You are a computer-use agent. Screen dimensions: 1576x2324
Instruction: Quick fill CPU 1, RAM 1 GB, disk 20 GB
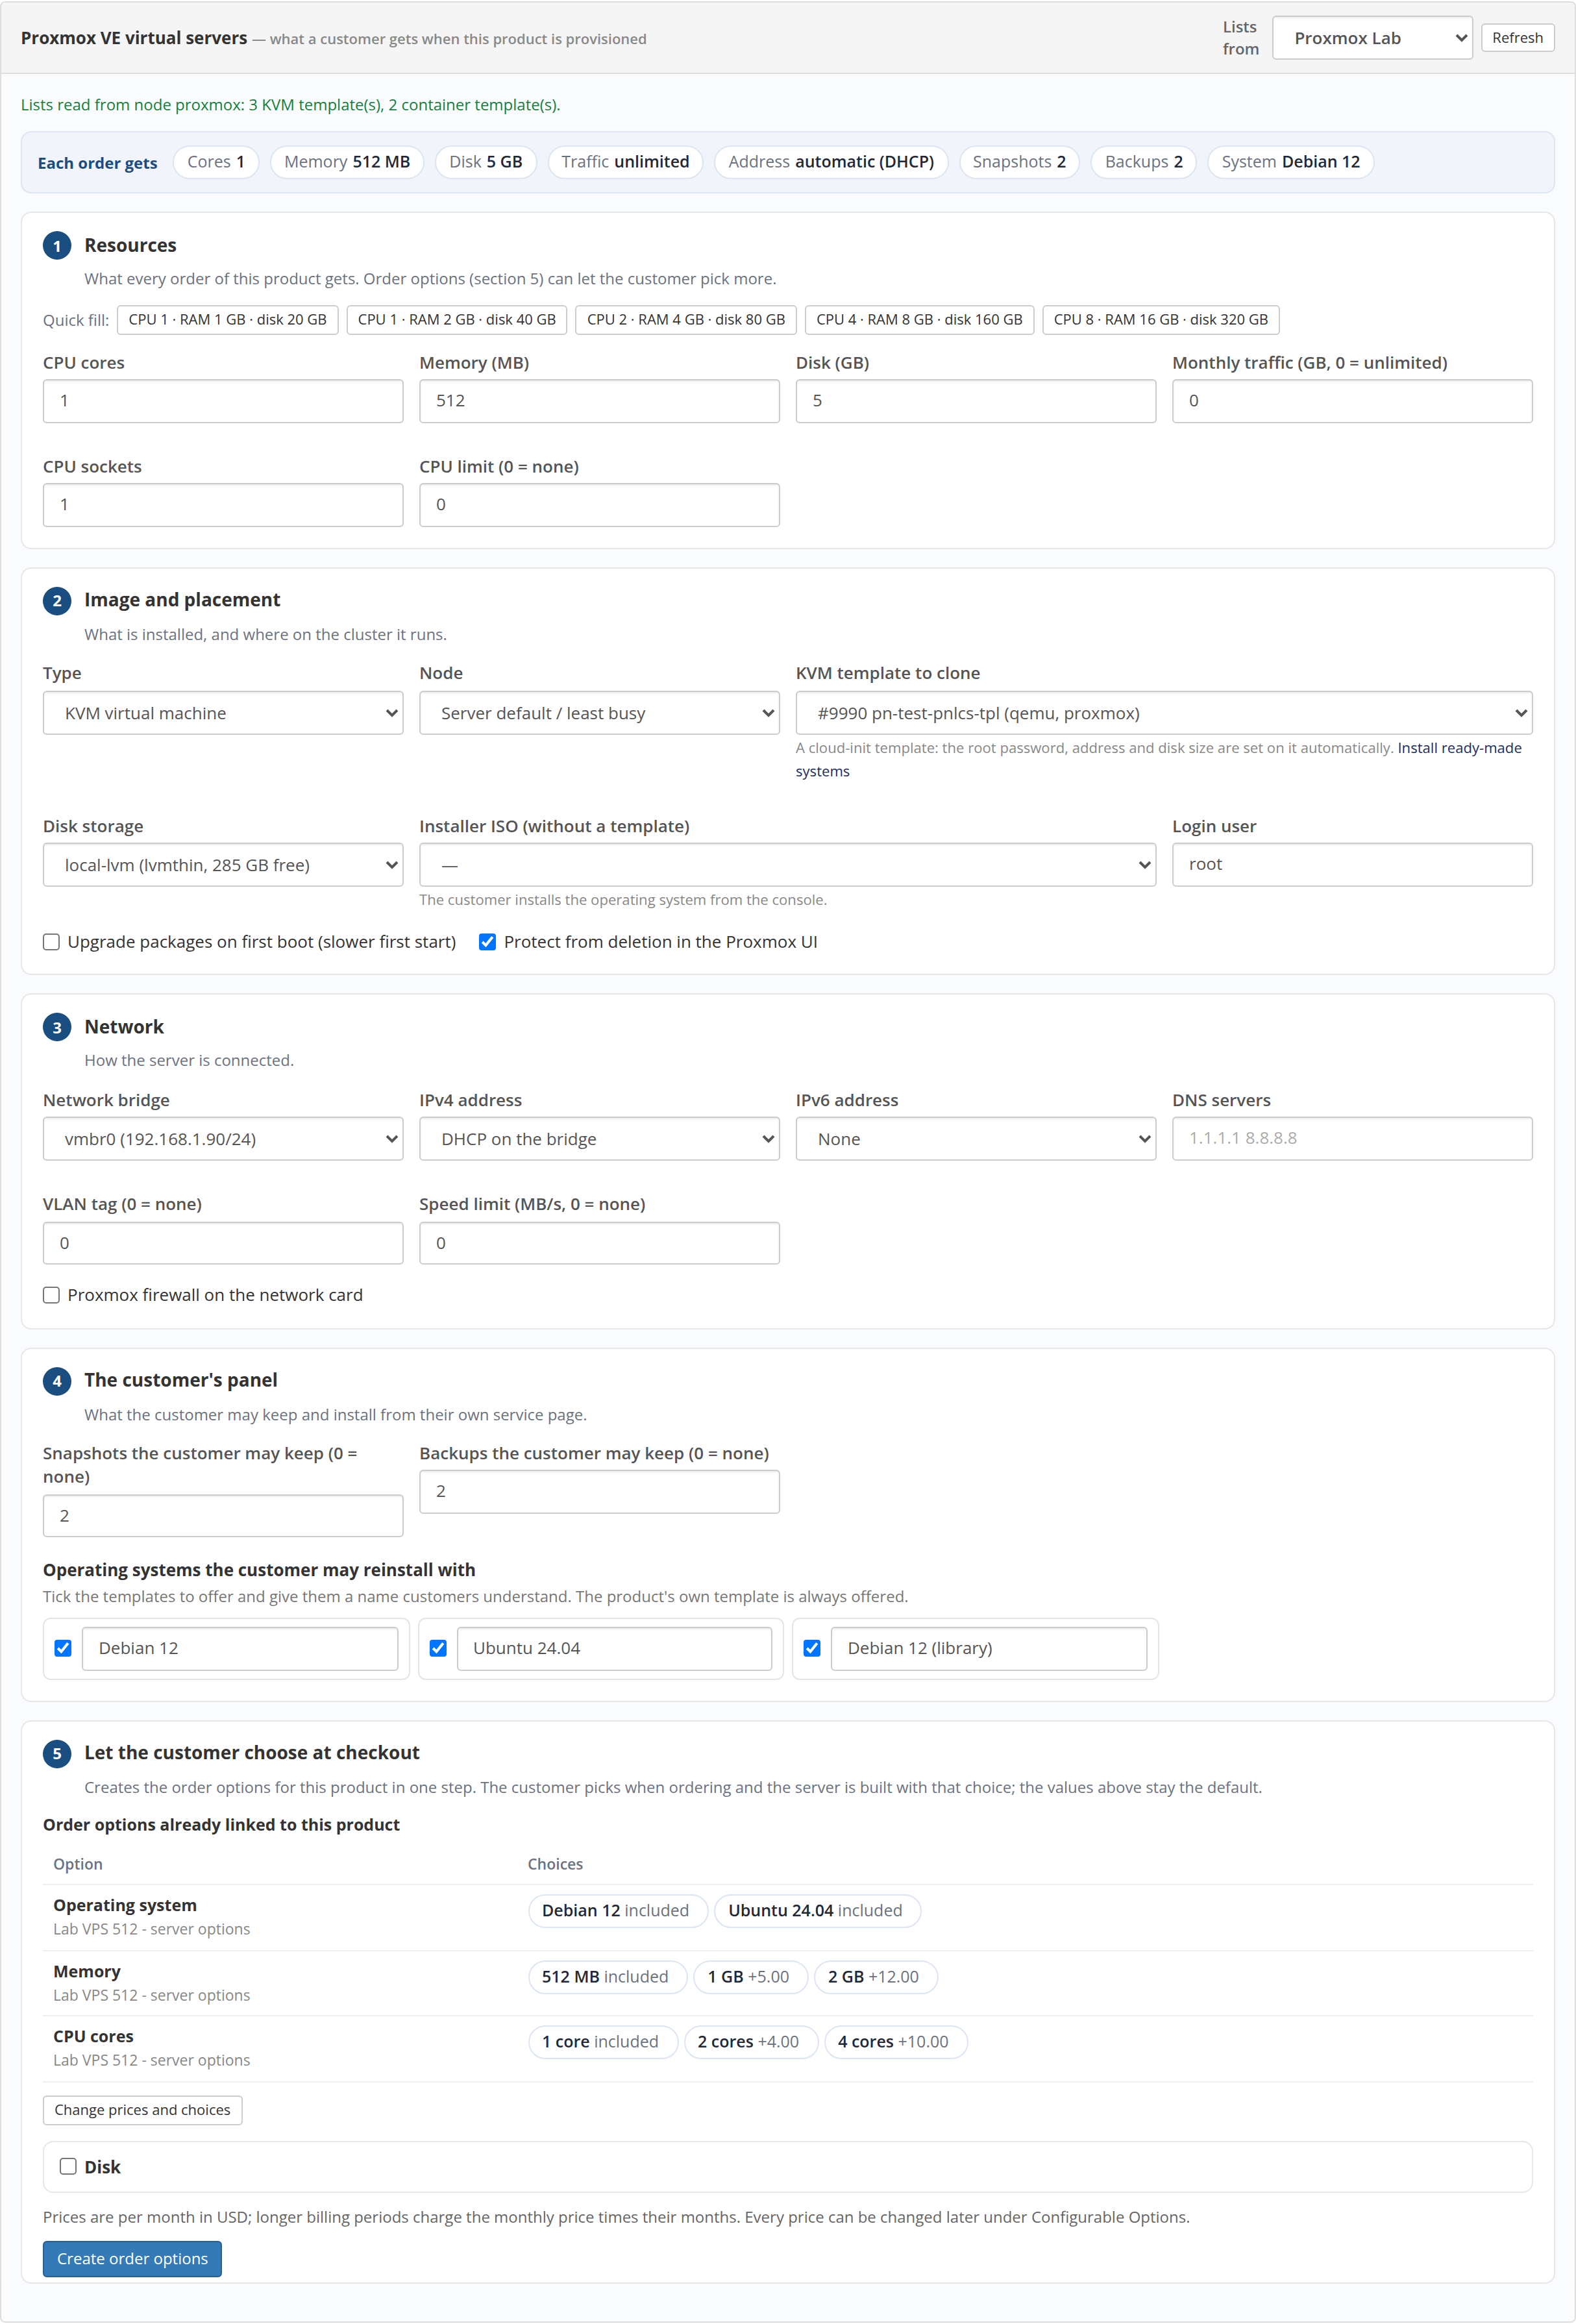228,320
